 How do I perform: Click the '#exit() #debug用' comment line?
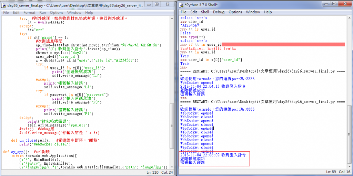37,129
